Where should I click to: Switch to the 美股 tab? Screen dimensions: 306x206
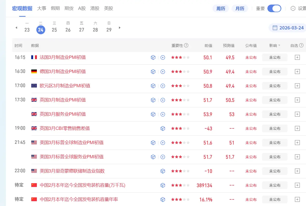pyautogui.click(x=109, y=8)
